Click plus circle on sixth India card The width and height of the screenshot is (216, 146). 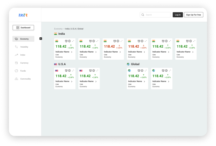(191, 41)
